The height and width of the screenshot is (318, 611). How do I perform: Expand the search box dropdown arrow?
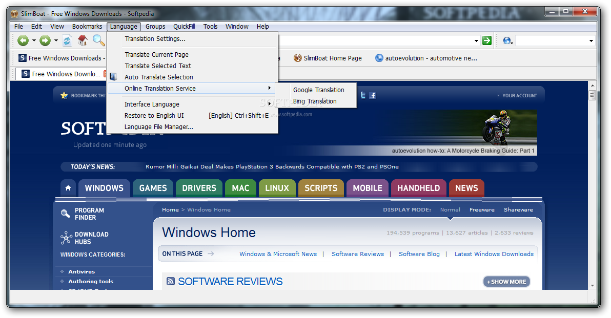(x=591, y=41)
